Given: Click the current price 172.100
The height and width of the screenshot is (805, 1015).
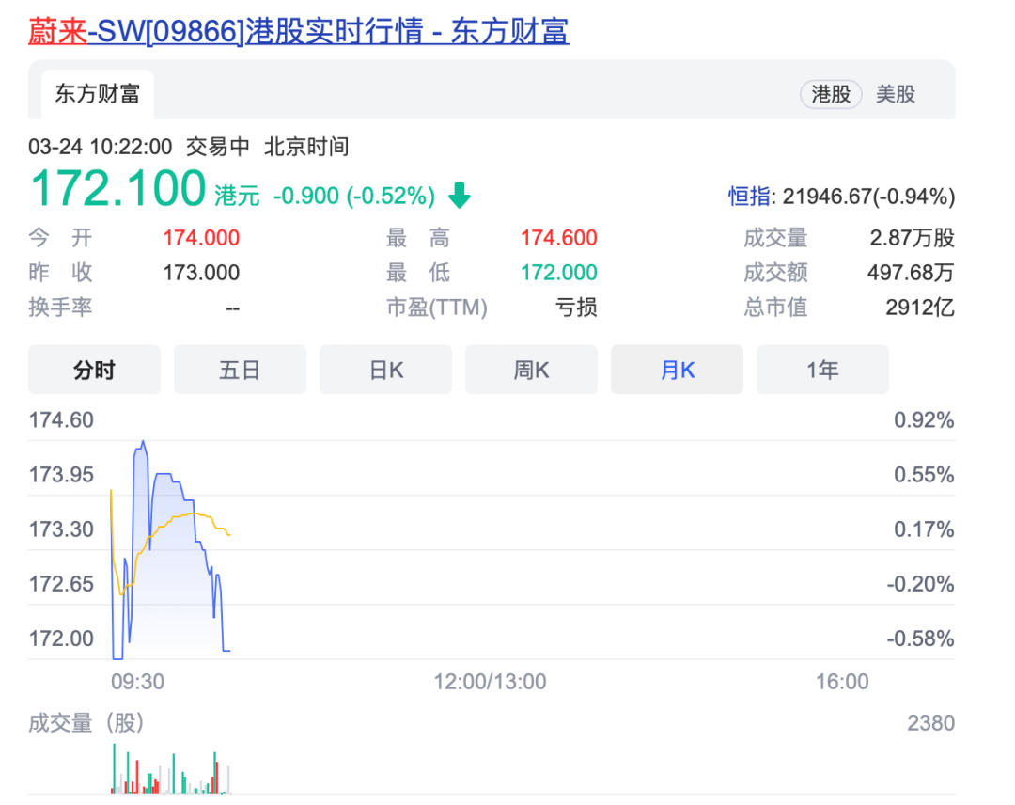Looking at the screenshot, I should coord(118,188).
